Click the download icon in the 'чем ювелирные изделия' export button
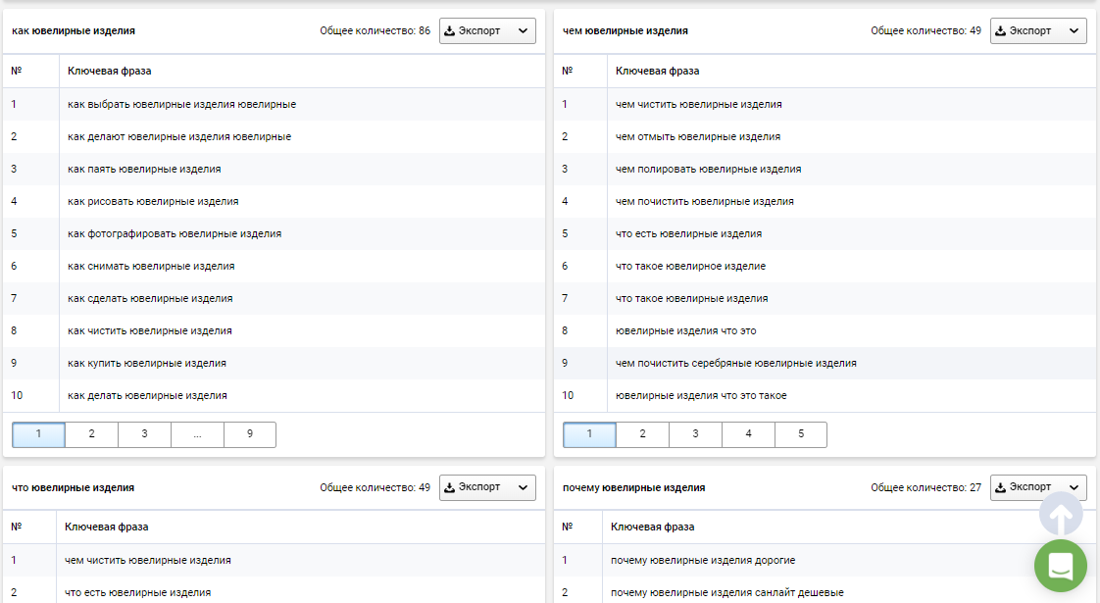 click(1000, 31)
